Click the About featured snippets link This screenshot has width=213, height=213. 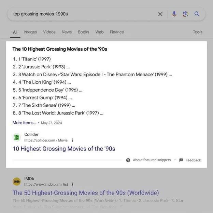(152, 160)
